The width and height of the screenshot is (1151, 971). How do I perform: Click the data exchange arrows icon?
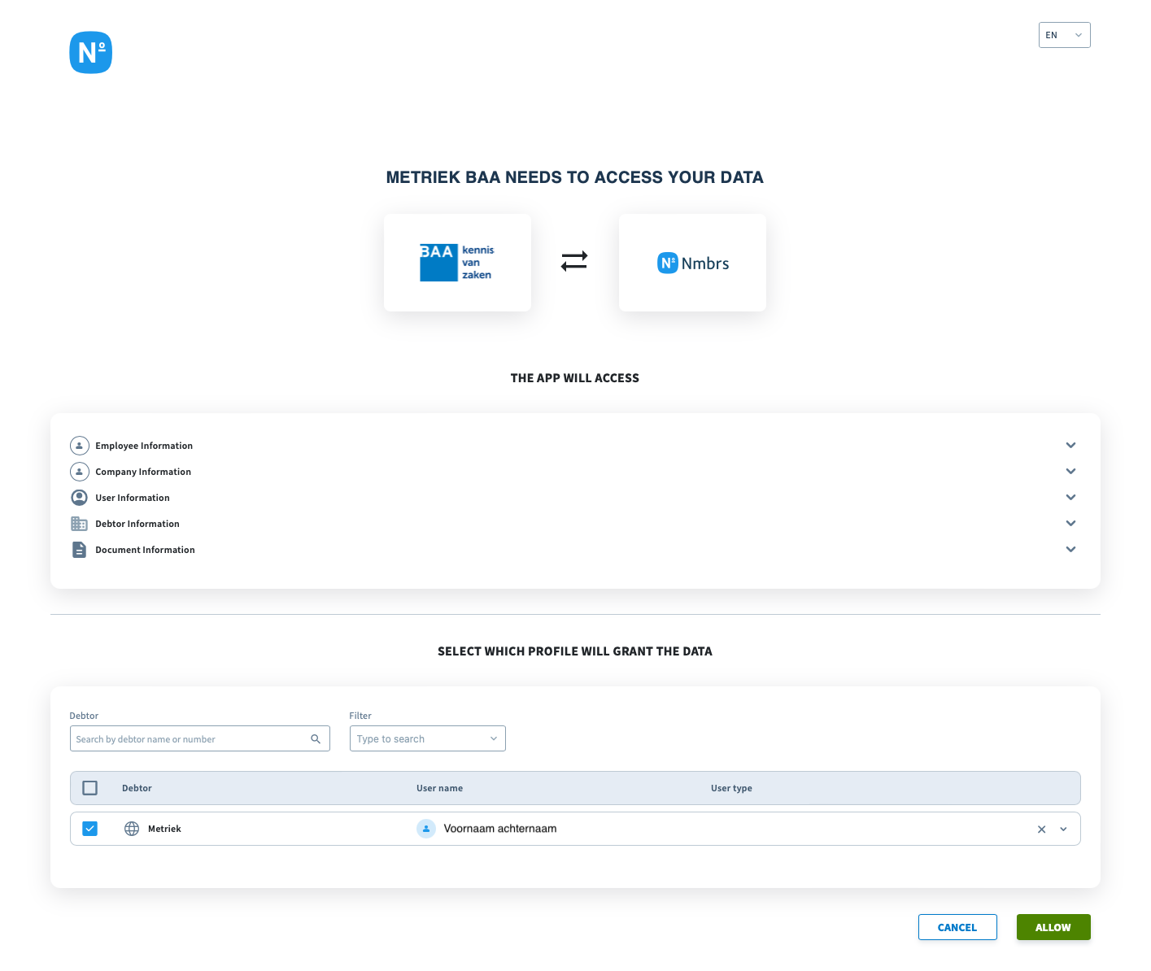[x=574, y=261]
